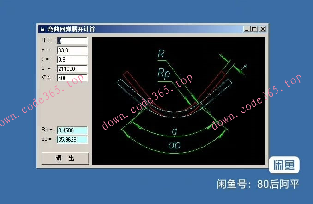Select the a input showing 33.8

point(72,50)
